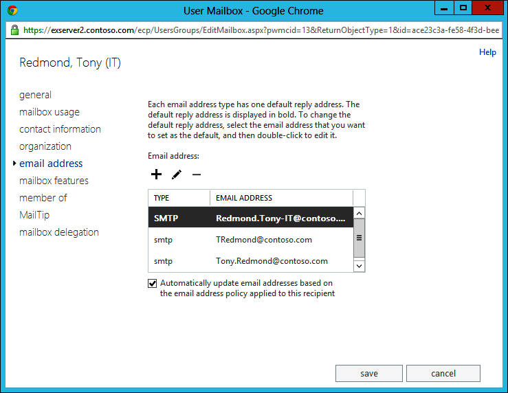Image resolution: width=508 pixels, height=393 pixels.
Task: Open mailbox features section
Action: (x=54, y=181)
